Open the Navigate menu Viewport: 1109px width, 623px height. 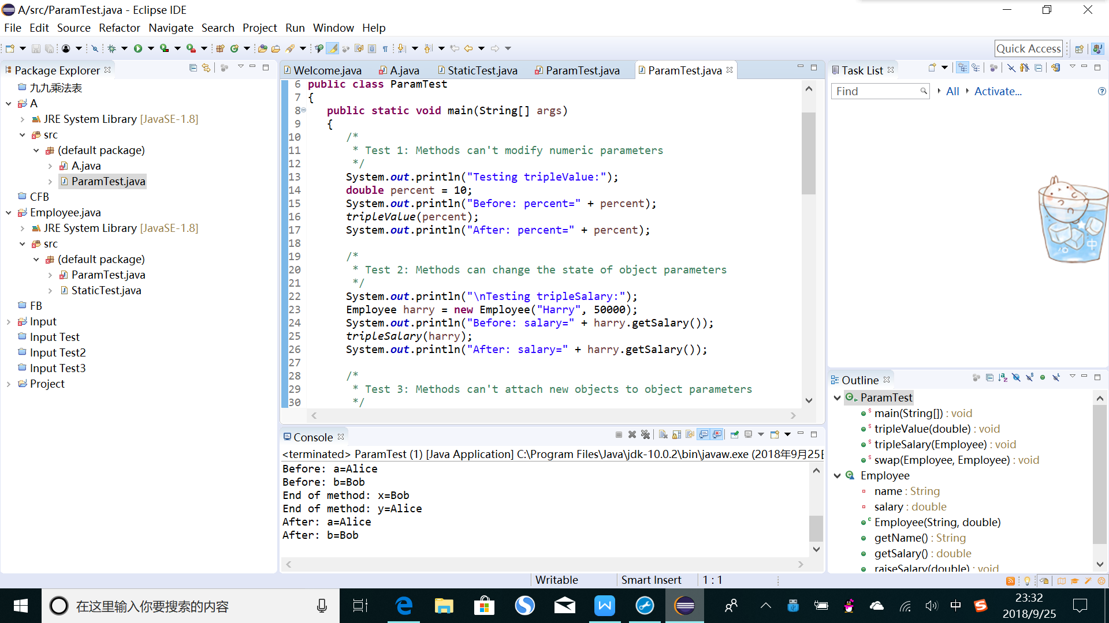pos(171,28)
